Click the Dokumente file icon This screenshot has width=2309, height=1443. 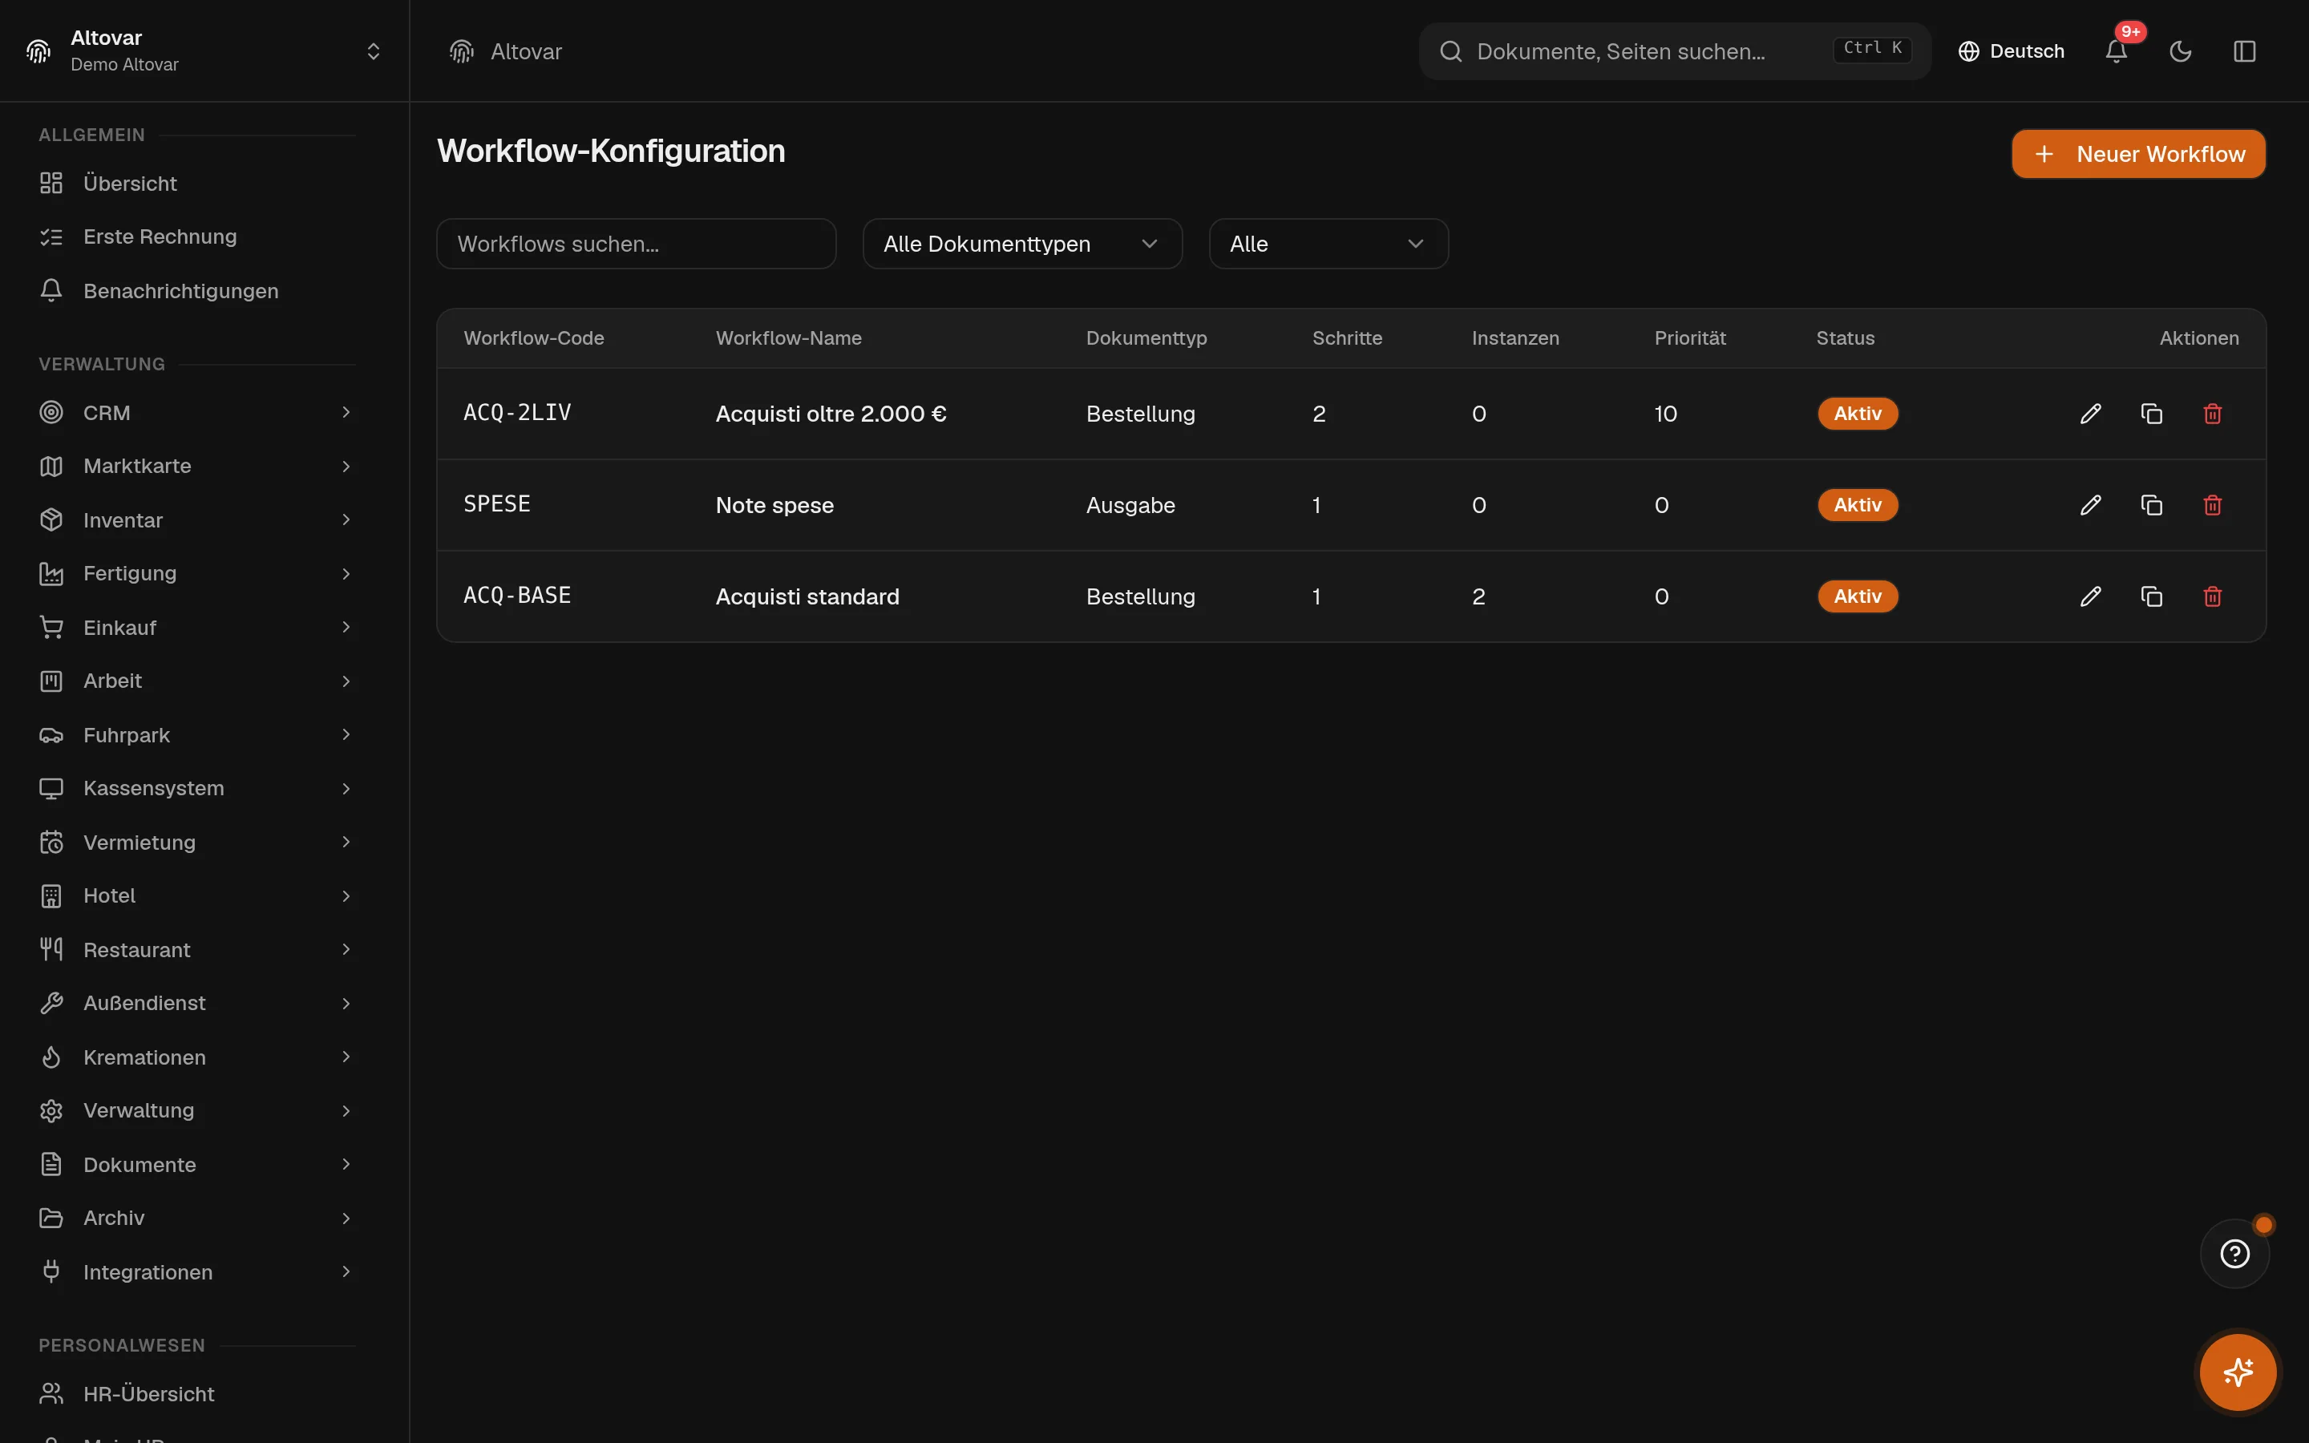[51, 1164]
